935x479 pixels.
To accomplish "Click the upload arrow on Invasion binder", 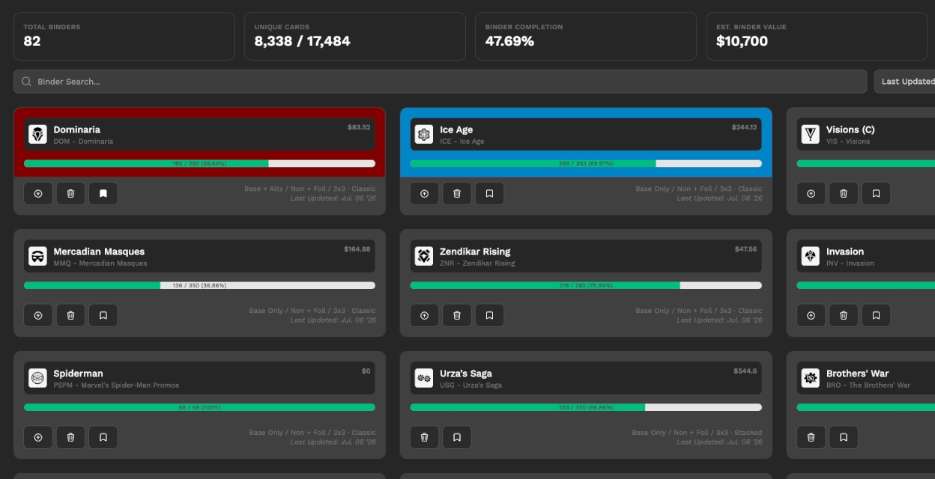I will click(811, 316).
